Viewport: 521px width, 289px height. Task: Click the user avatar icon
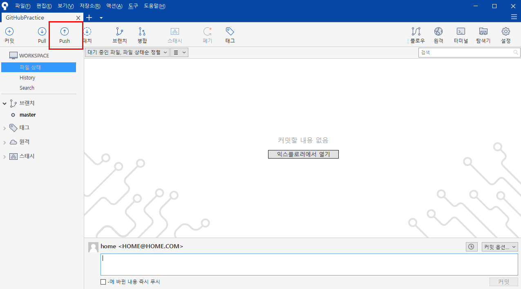93,247
